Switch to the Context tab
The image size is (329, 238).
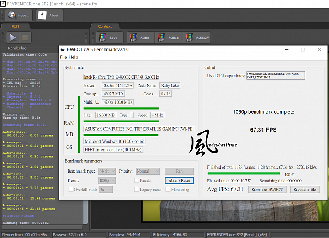click(x=105, y=26)
